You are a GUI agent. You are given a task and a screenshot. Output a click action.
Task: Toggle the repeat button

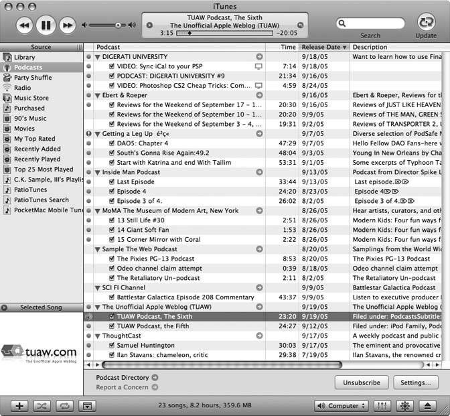click(x=65, y=405)
